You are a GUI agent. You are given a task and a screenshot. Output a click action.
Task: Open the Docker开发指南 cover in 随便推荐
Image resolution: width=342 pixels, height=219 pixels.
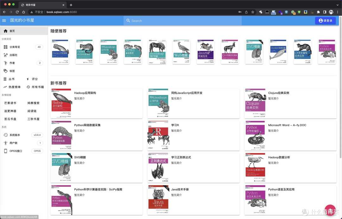coord(60,52)
